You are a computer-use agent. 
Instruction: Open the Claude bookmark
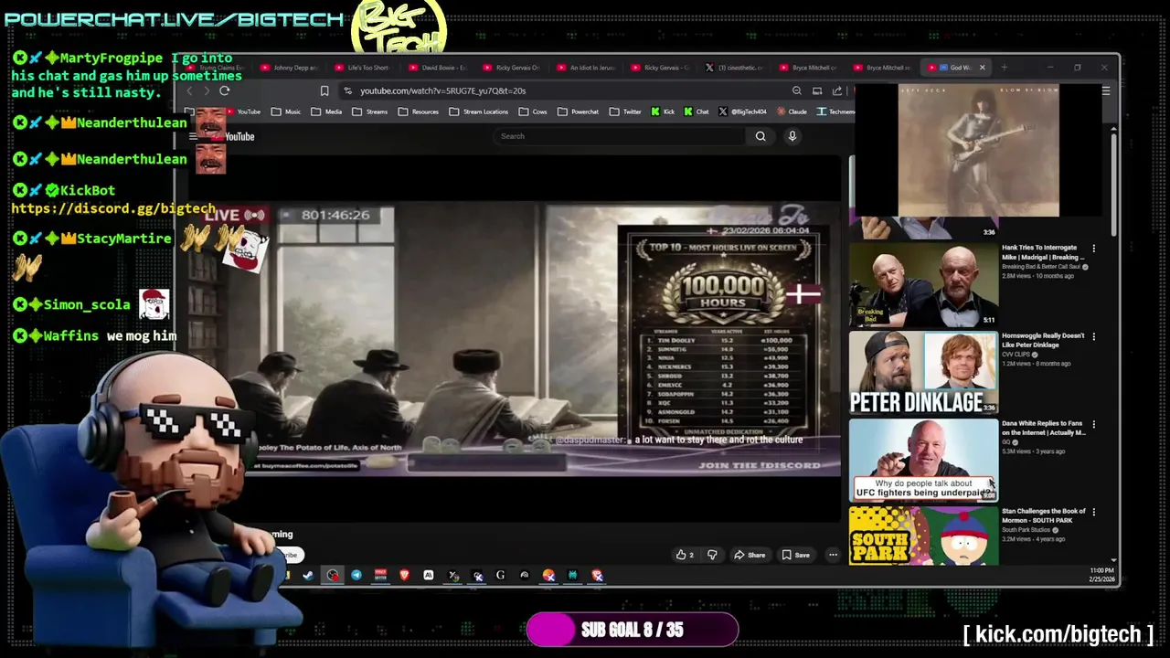[792, 111]
